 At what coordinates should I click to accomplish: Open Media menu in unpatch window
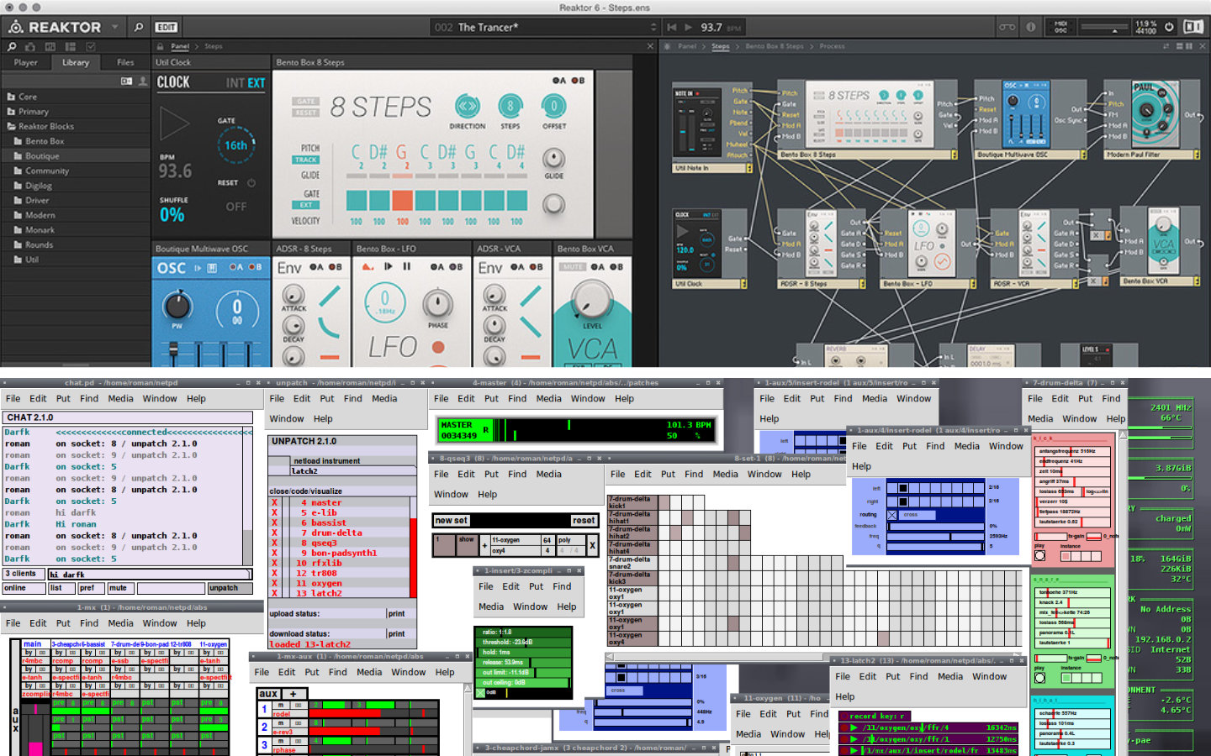click(x=384, y=398)
